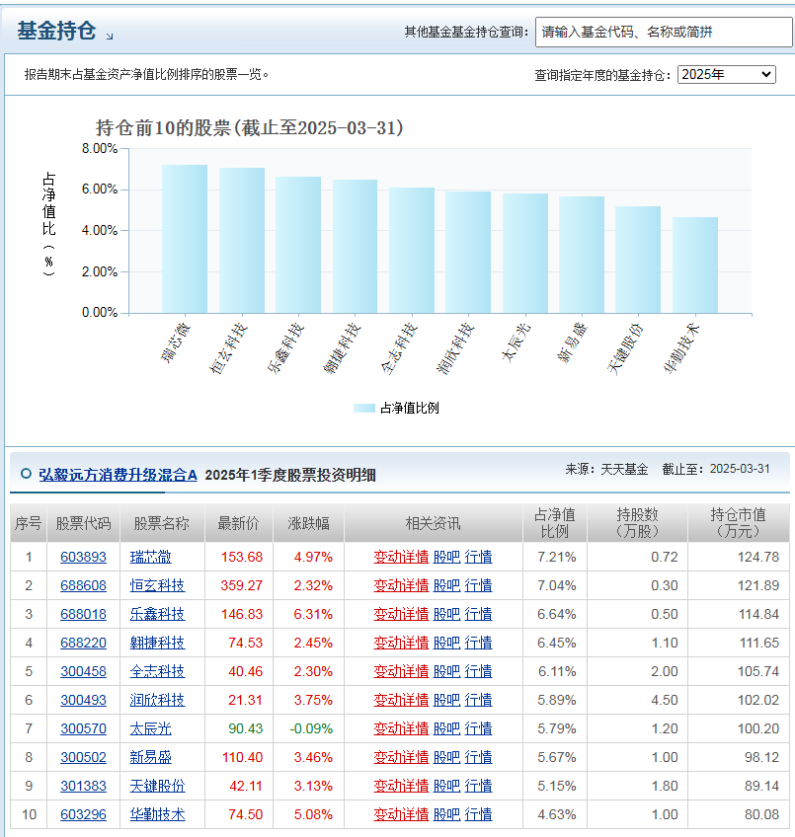Open 股吧 link for 全志科技
Image resolution: width=795 pixels, height=837 pixels.
446,671
